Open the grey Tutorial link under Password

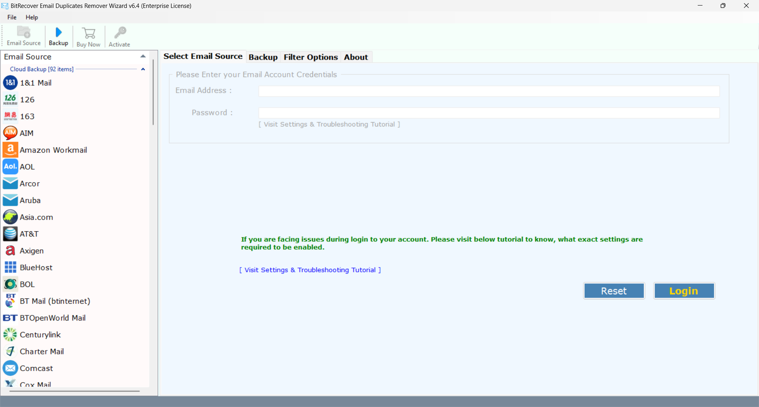pos(329,124)
